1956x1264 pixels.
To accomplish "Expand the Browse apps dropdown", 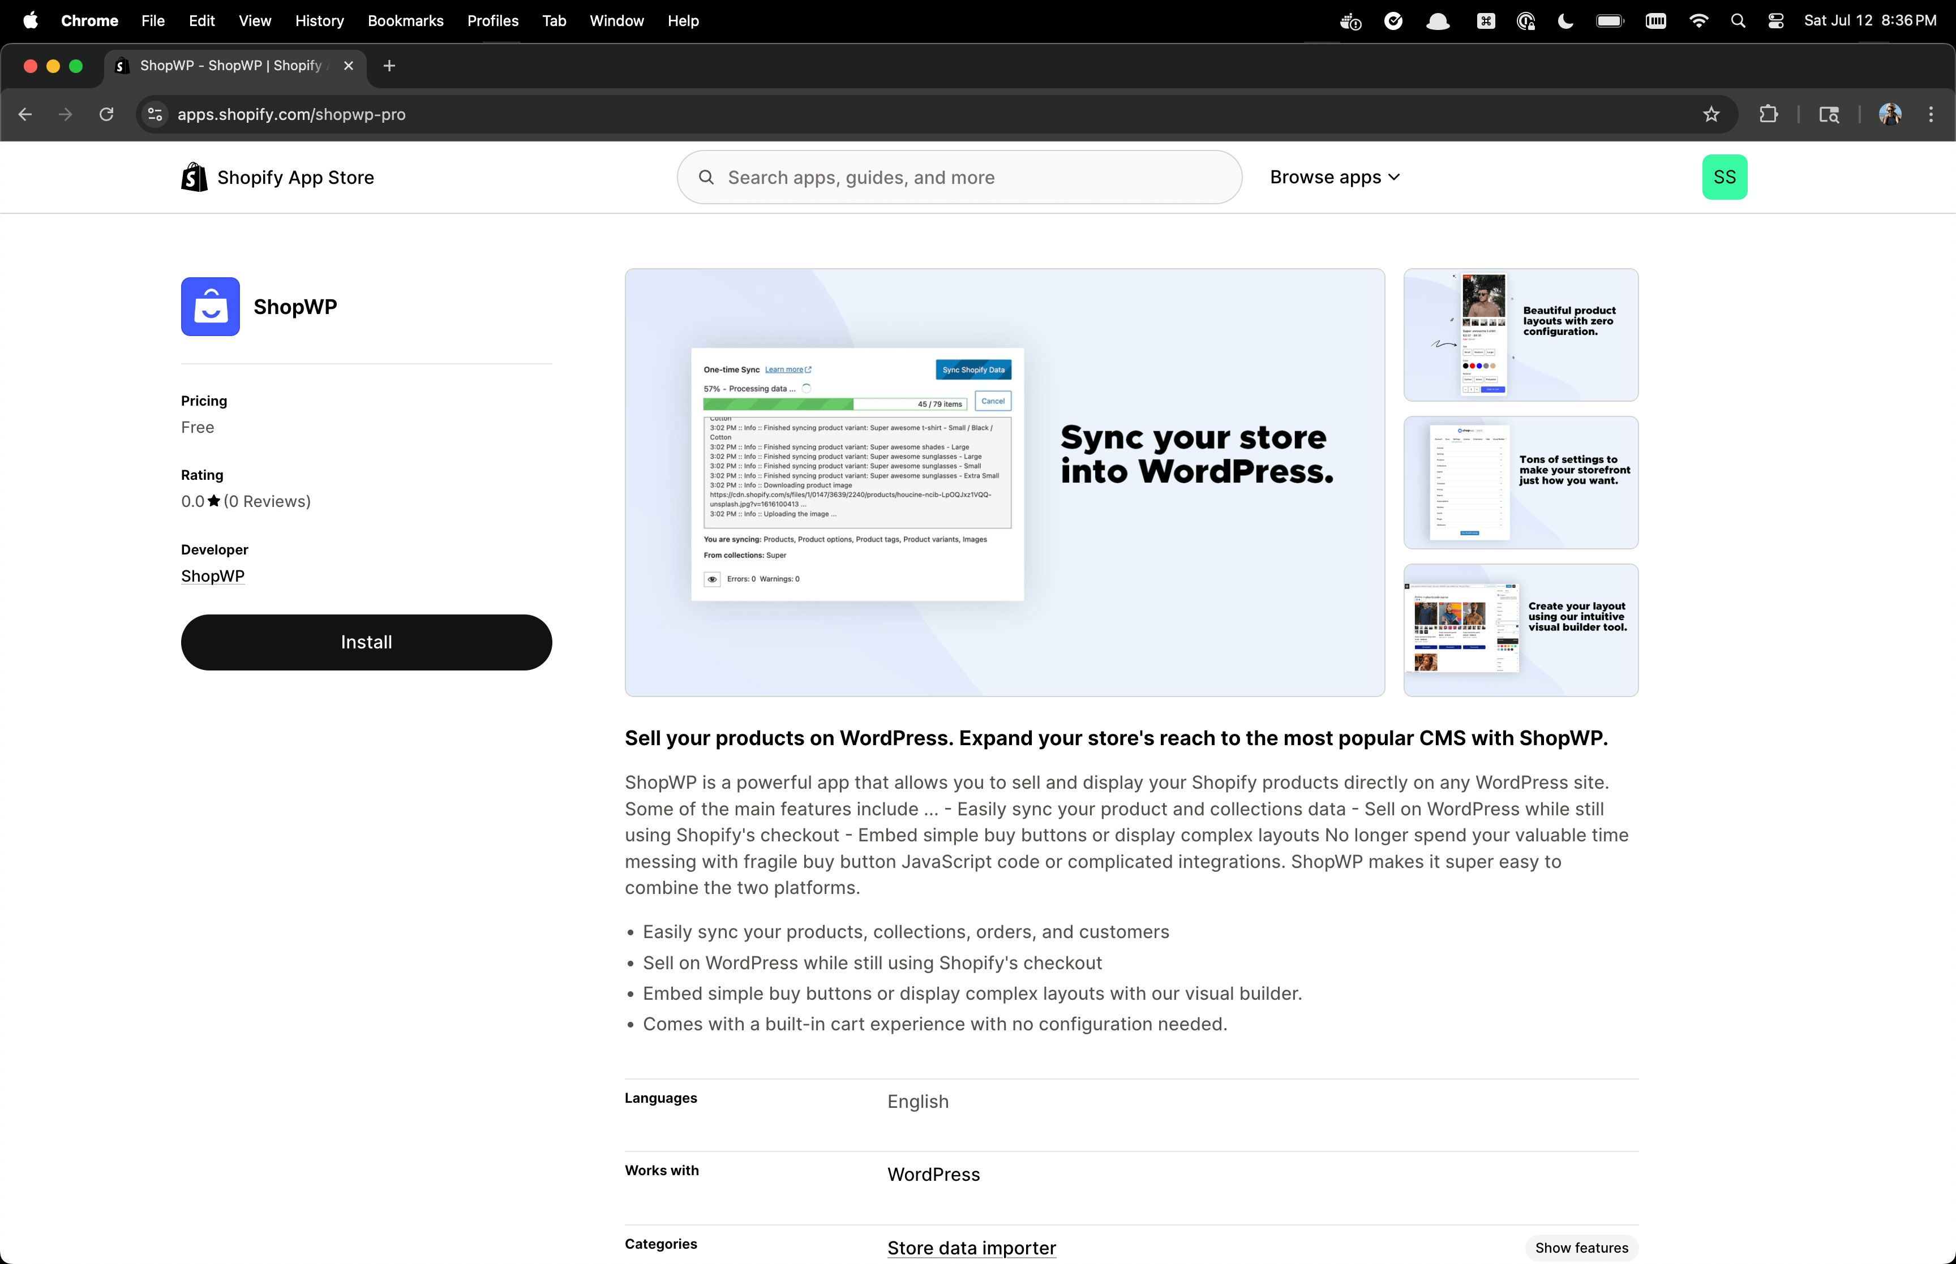I will 1335,177.
